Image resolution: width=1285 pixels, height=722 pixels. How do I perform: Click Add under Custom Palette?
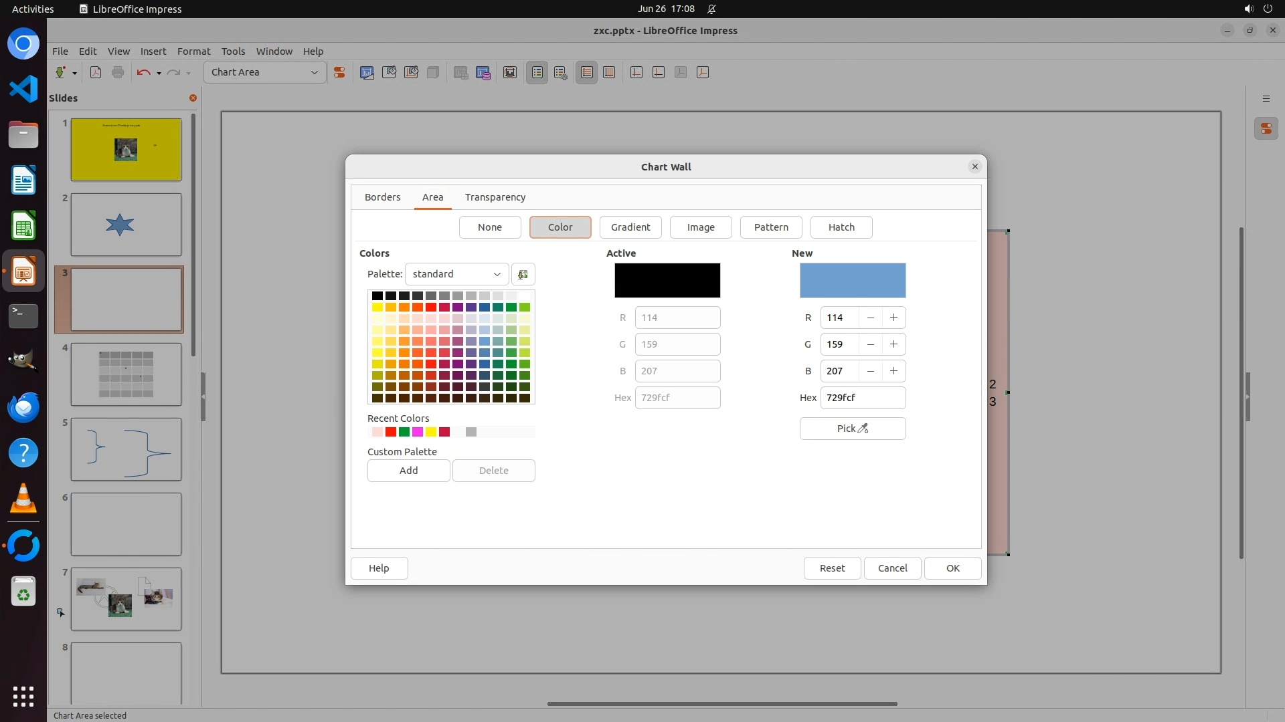408,471
